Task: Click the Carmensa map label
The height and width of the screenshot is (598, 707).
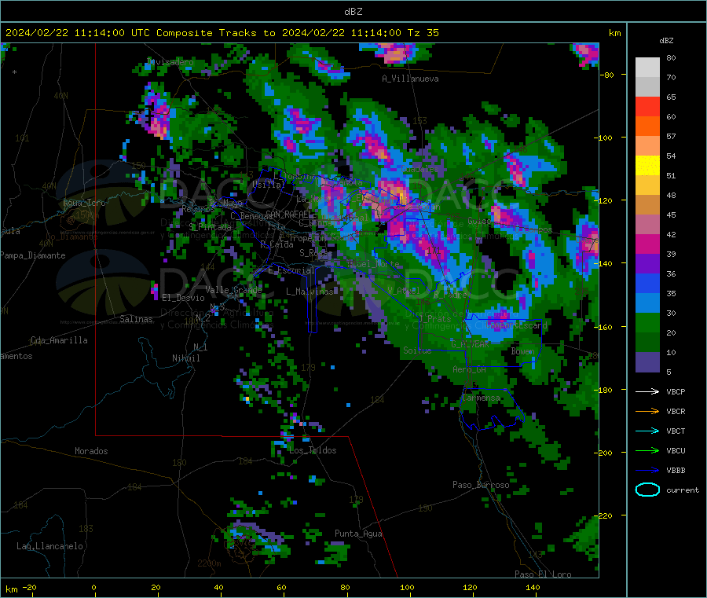Action: pyautogui.click(x=481, y=398)
